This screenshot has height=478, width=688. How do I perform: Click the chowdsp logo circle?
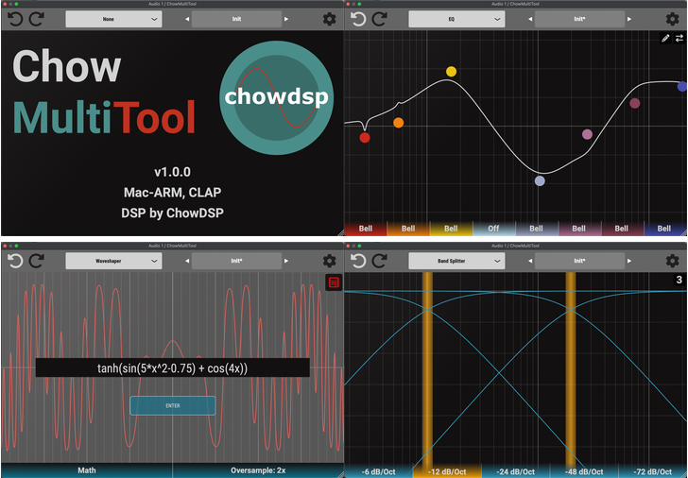click(x=276, y=98)
